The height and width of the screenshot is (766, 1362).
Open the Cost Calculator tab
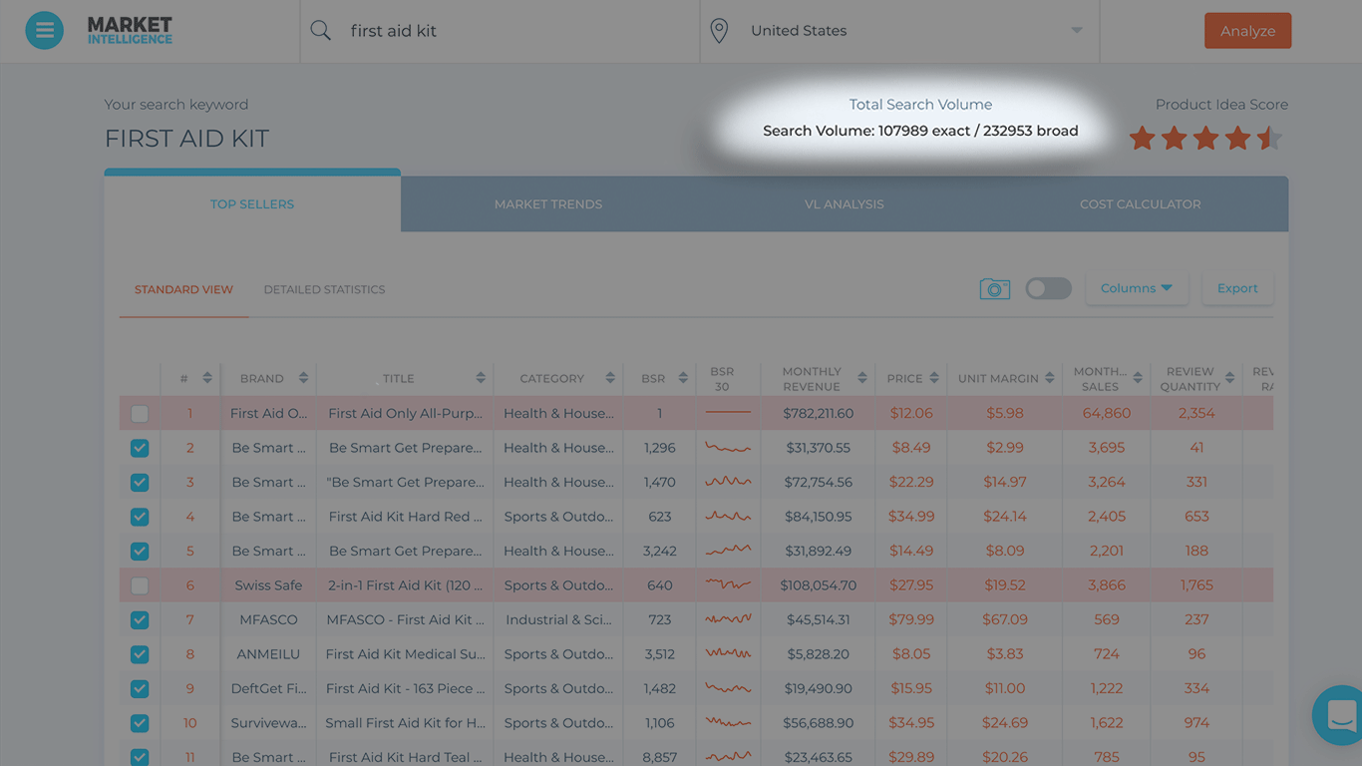[x=1140, y=203]
